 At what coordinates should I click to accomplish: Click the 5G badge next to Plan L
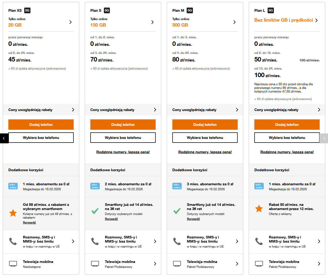(271, 10)
